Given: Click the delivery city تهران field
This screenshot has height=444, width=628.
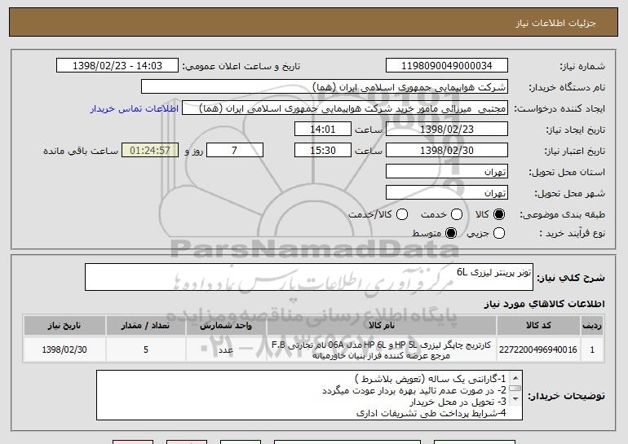Looking at the screenshot, I should pos(447,193).
